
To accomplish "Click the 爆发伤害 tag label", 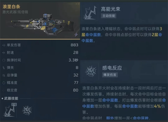I will tap(110, 75).
